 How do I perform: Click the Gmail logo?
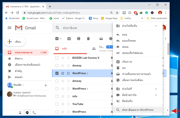click(x=25, y=28)
